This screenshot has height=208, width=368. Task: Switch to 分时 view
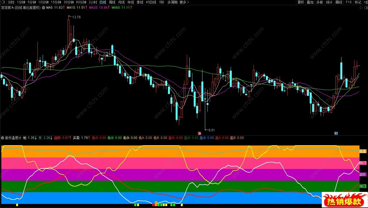[x=11, y=2]
